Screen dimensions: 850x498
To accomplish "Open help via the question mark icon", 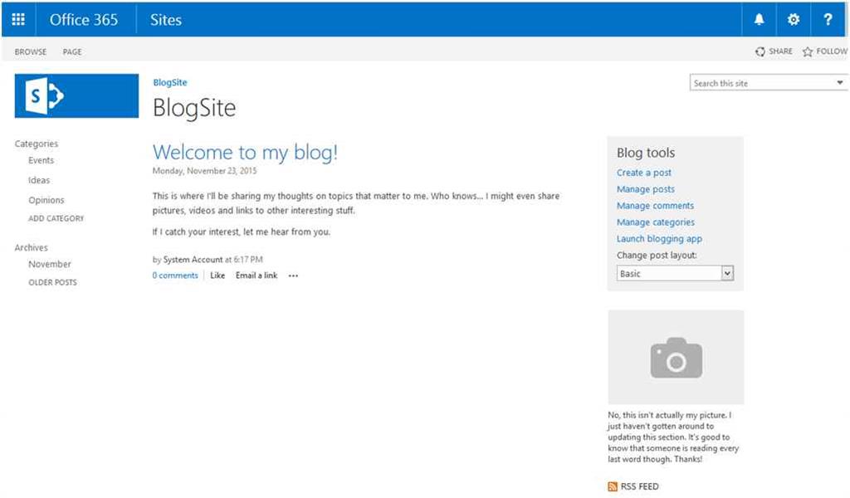I will tap(828, 18).
